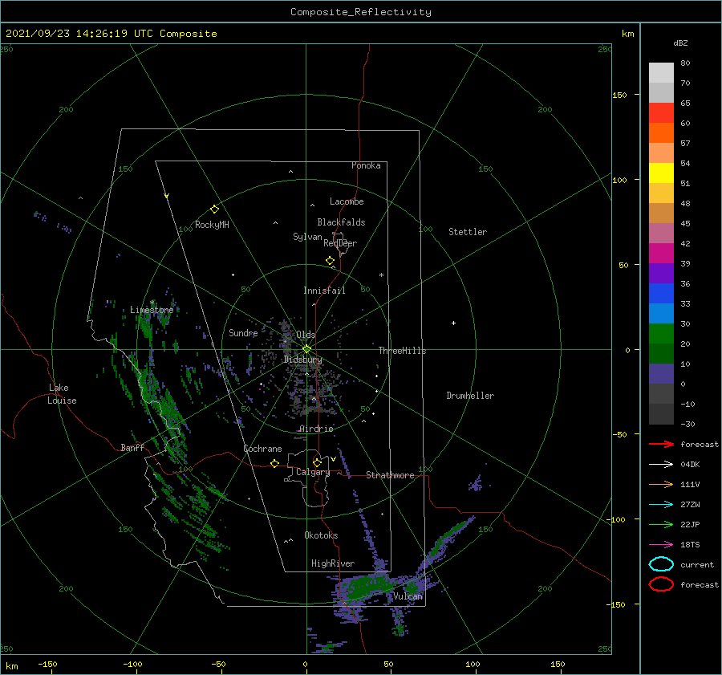Click the Innisfail city label

324,291
